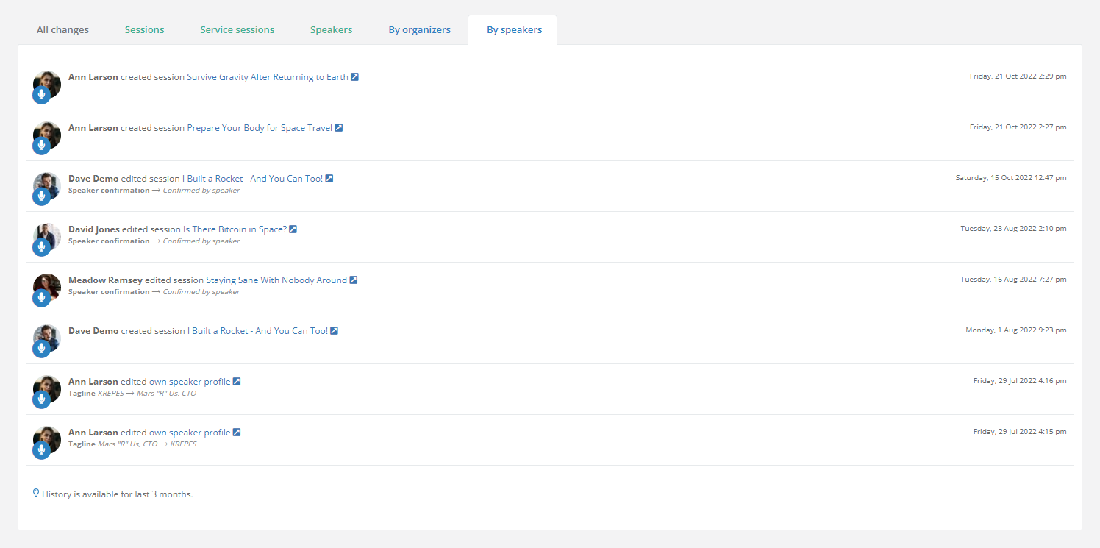Select the Service sessions tab
This screenshot has height=548, width=1100.
(237, 30)
